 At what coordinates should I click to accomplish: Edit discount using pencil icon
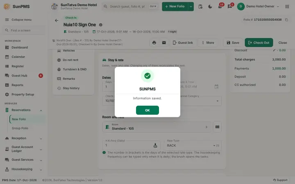(x=274, y=50)
